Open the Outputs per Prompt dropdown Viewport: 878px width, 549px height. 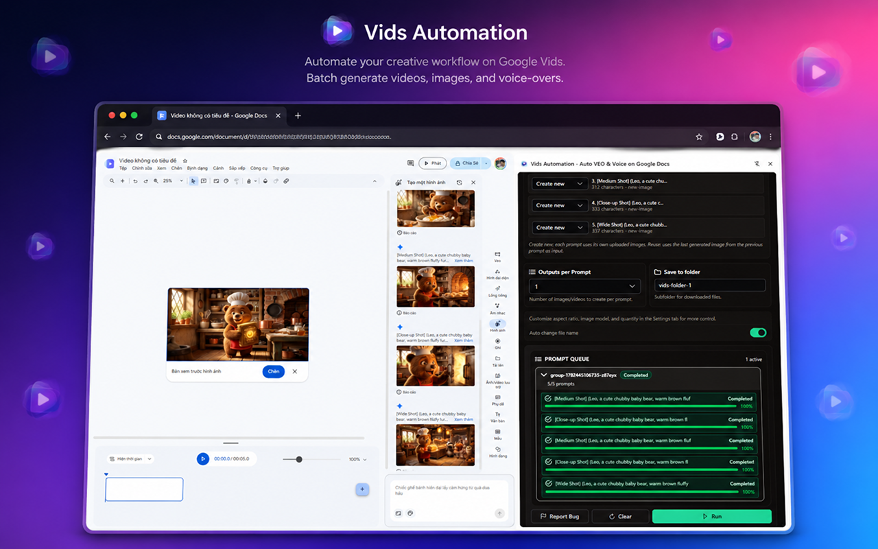tap(585, 286)
